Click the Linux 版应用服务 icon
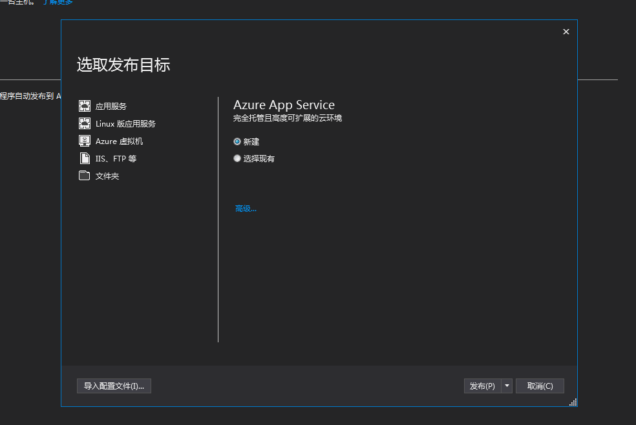This screenshot has height=425, width=636. 84,123
